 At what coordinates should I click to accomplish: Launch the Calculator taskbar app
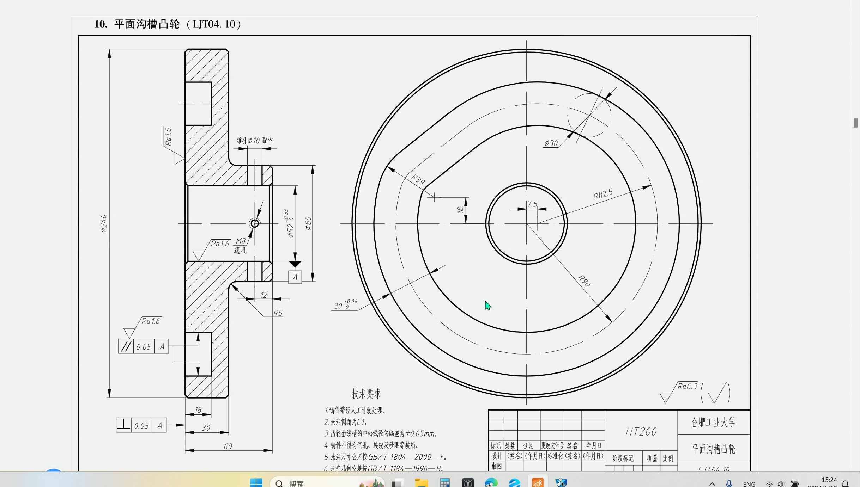coord(444,483)
